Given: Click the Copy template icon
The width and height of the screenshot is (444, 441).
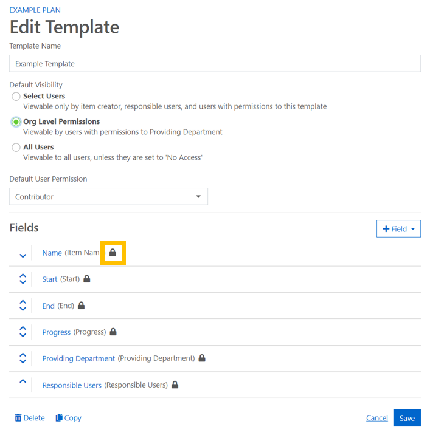Looking at the screenshot, I should (x=59, y=418).
